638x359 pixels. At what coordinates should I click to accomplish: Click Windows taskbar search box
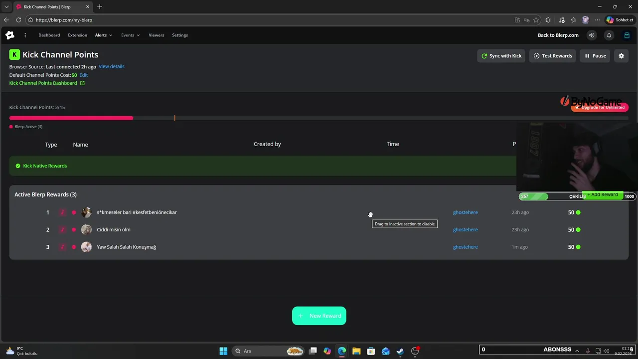tap(269, 351)
